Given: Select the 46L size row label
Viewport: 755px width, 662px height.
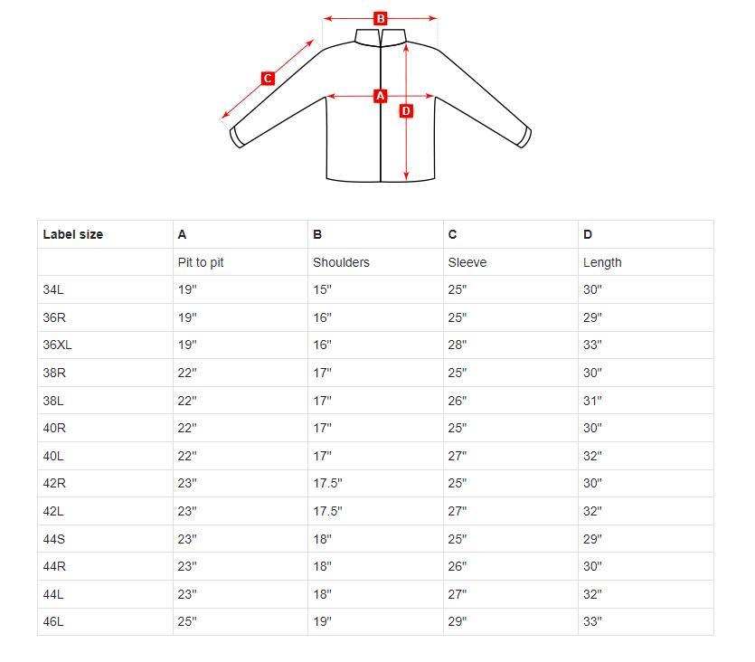Looking at the screenshot, I should pos(53,621).
